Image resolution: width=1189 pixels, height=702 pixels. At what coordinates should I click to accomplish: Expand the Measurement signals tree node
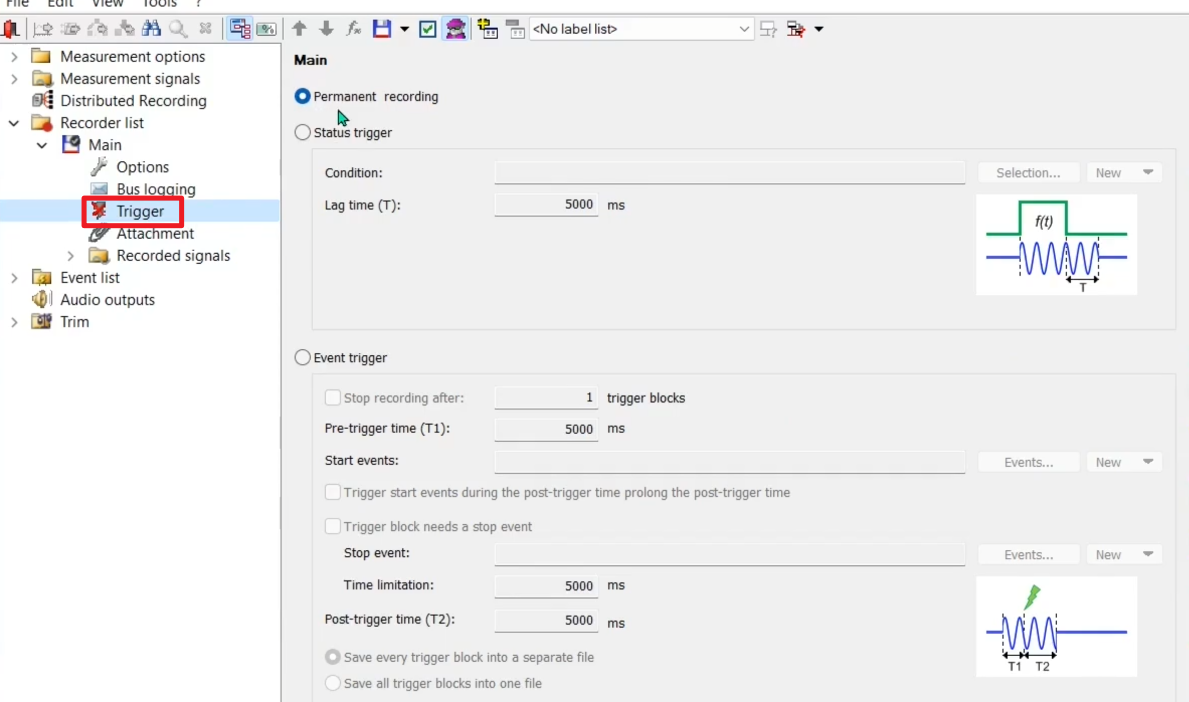point(14,79)
